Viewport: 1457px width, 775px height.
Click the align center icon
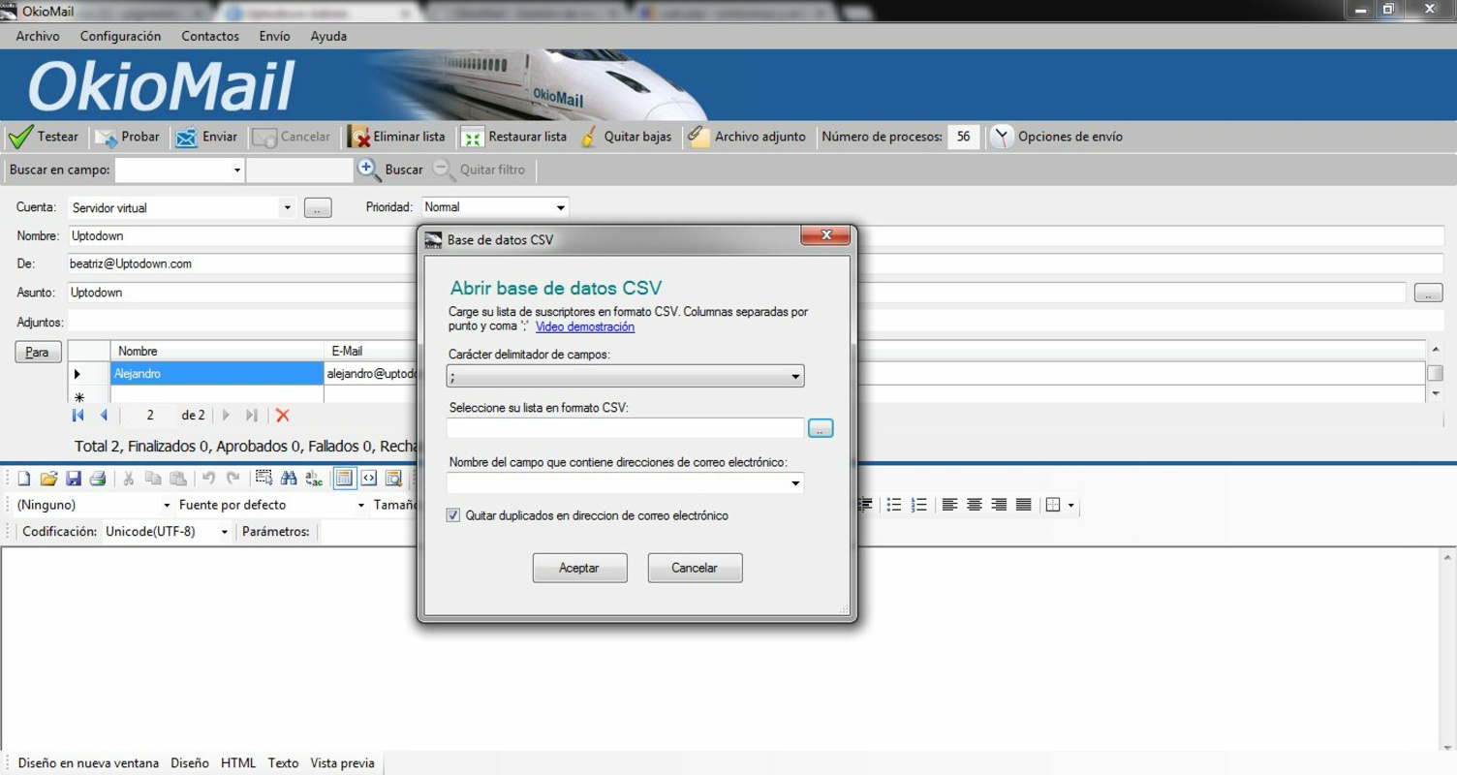point(975,505)
